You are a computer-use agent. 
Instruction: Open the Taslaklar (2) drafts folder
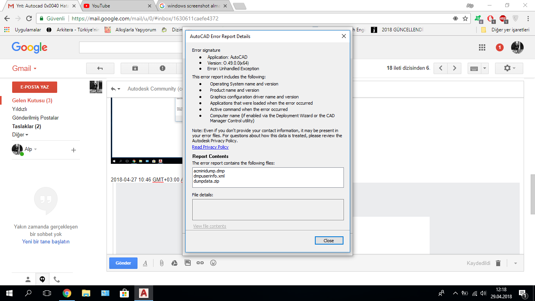tap(27, 126)
